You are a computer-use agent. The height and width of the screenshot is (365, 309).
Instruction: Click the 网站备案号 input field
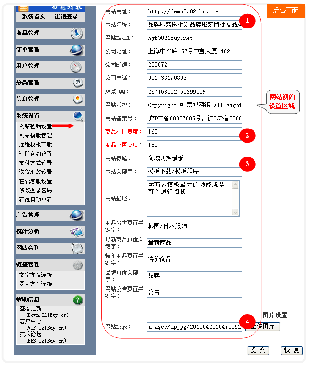194,118
